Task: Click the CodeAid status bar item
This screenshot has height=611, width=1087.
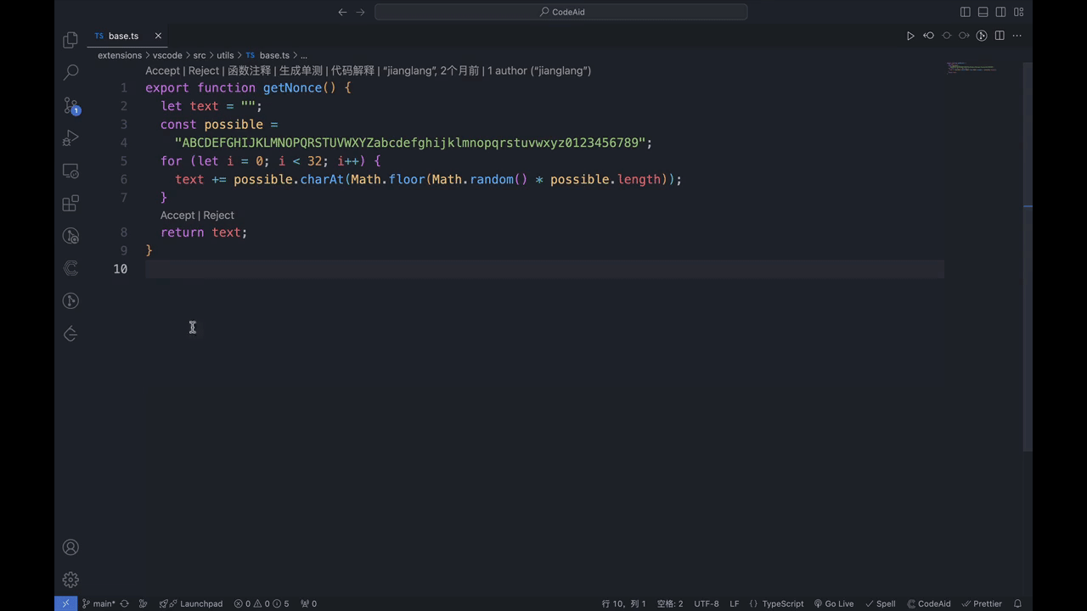Action: coord(929,603)
